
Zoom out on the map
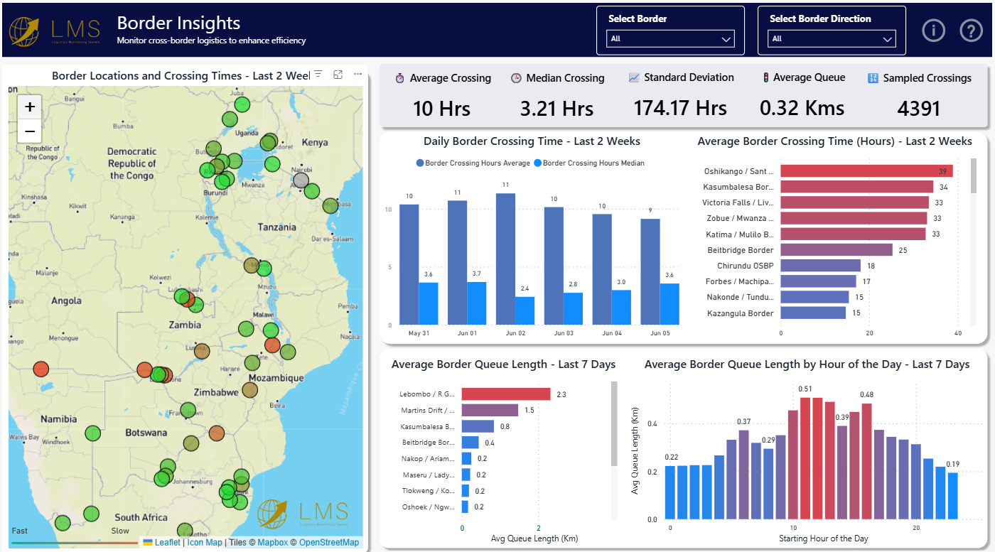(x=30, y=131)
